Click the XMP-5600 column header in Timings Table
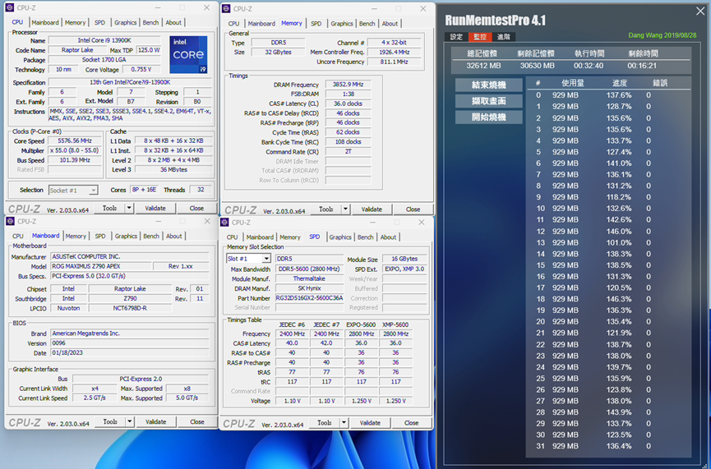Viewport: 711px width, 469px height. point(395,324)
